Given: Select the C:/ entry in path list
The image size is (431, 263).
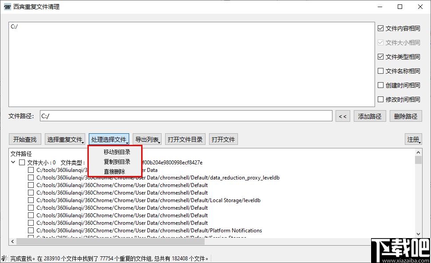Looking at the screenshot, I should pyautogui.click(x=14, y=26).
